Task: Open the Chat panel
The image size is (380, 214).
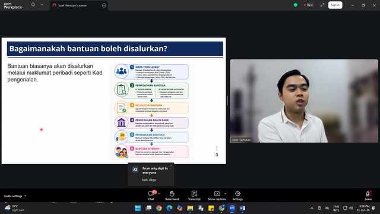Action: 151,196
